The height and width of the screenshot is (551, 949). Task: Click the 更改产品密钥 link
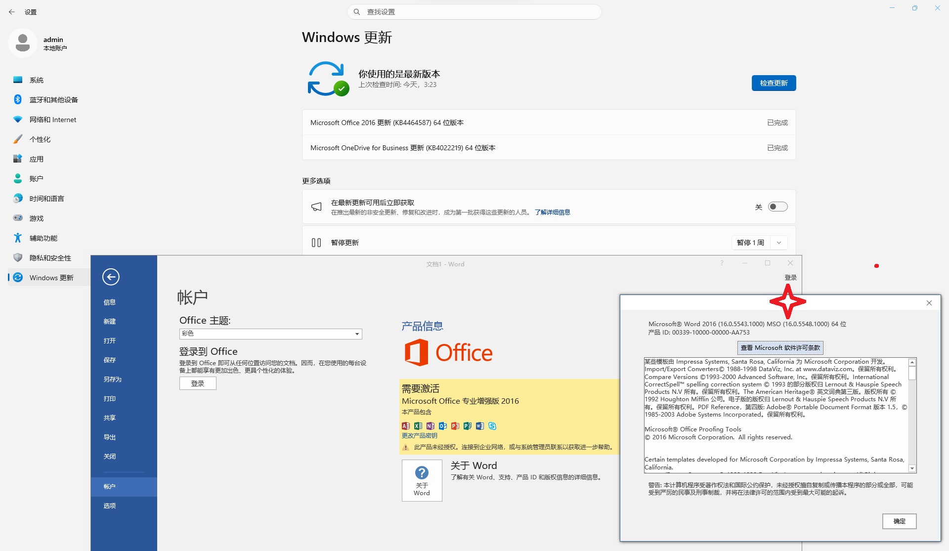[419, 436]
